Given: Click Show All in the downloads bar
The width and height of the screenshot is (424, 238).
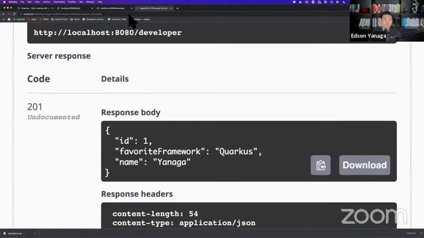Looking at the screenshot, I should 411,233.
